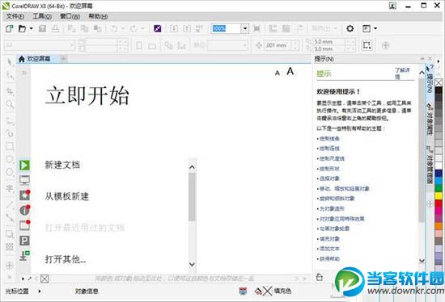Click the Get More download icon

pyautogui.click(x=24, y=255)
